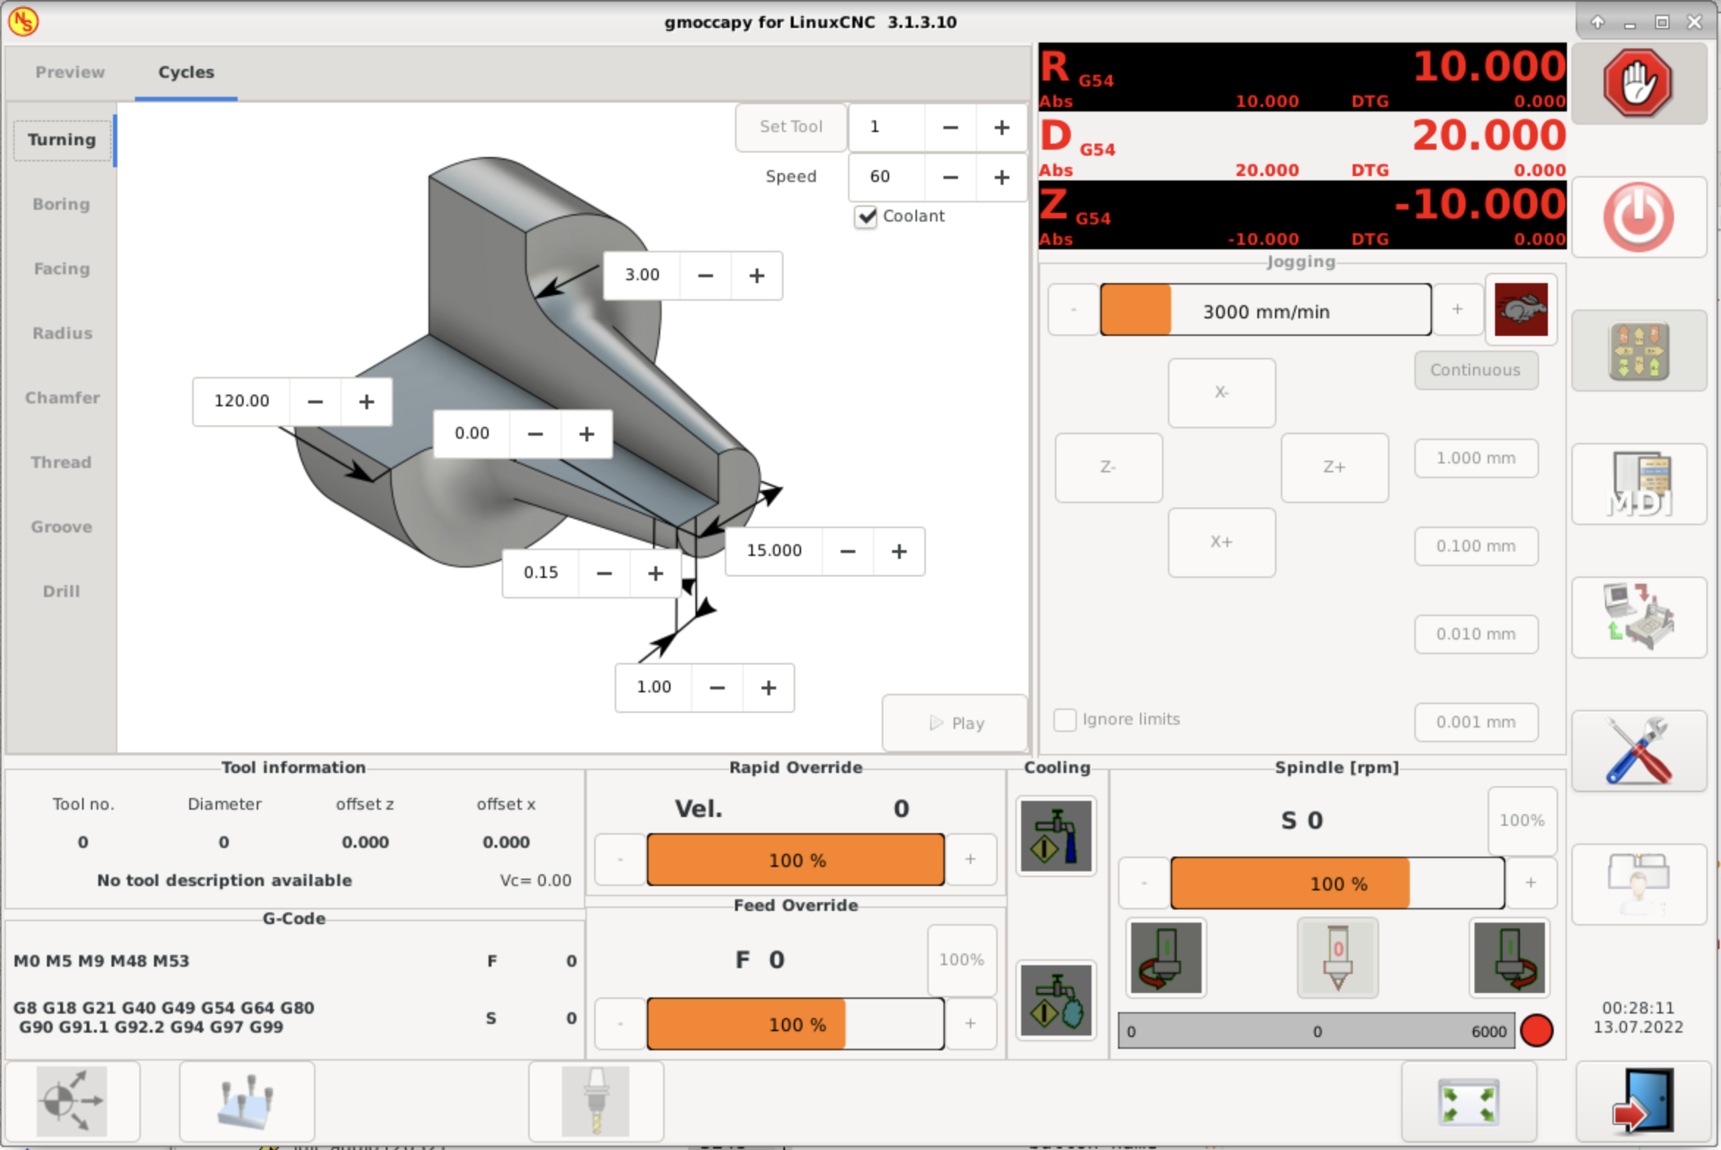Open user tabs person icon

pos(1639,884)
